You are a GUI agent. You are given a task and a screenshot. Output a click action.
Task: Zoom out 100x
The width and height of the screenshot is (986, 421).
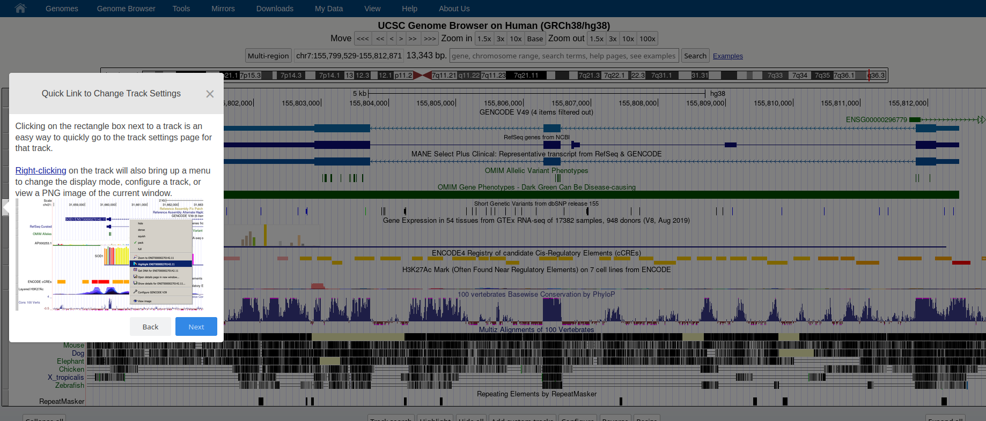647,39
